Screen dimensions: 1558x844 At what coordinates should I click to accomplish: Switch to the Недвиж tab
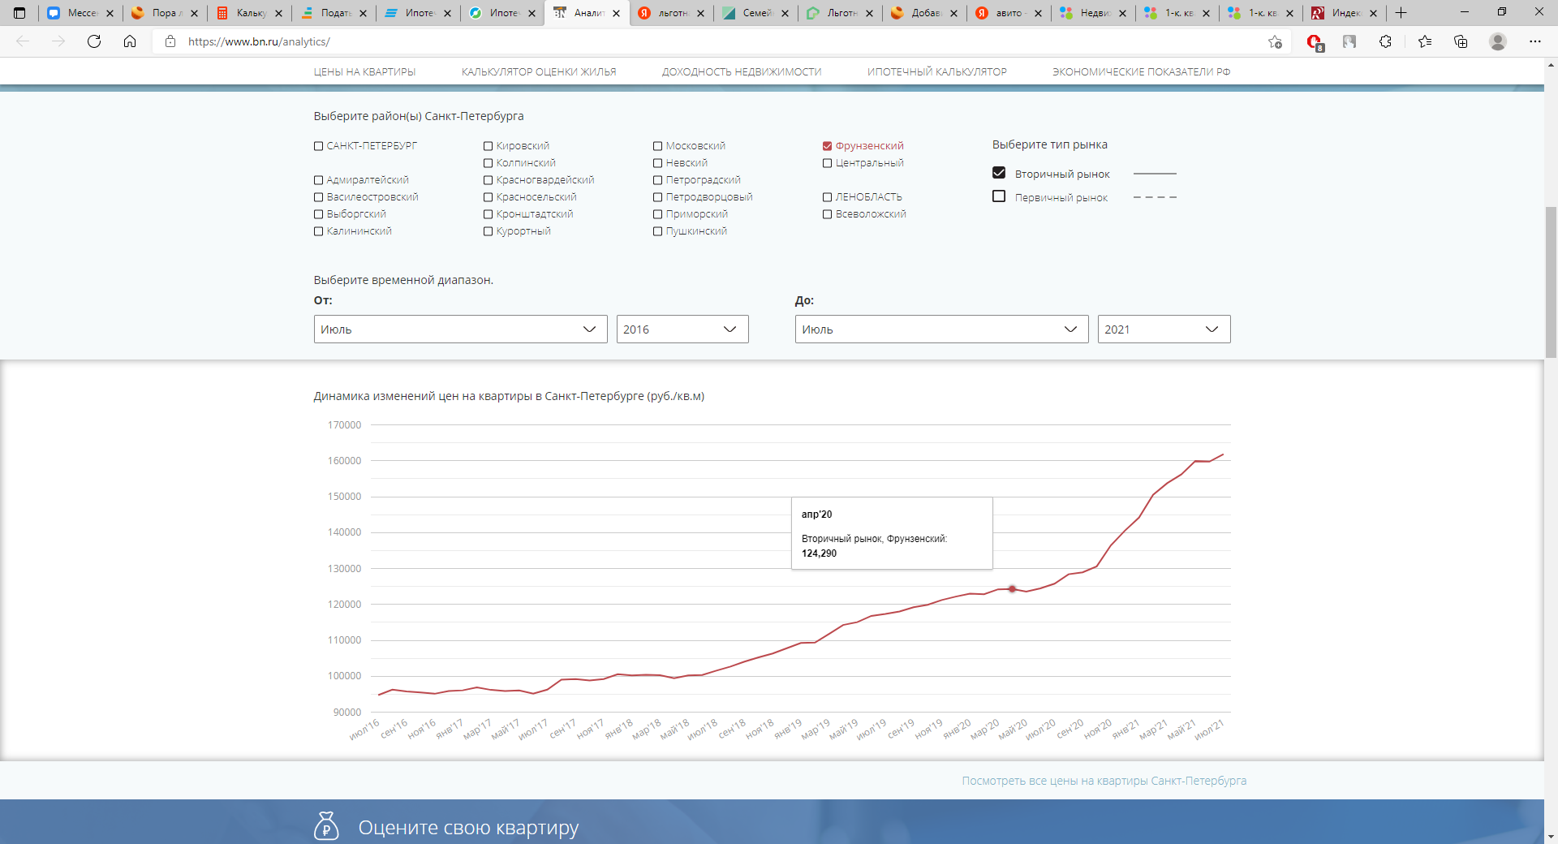[1092, 13]
